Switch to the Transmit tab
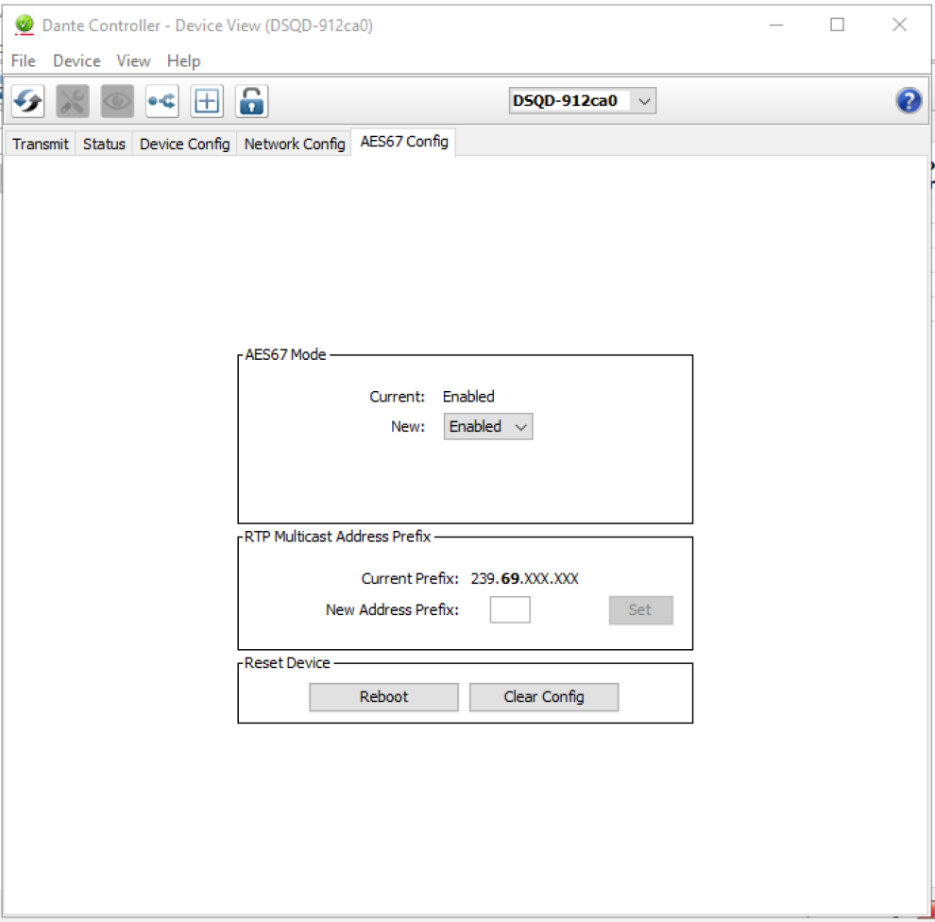Screen dimensions: 935x922 [41, 144]
